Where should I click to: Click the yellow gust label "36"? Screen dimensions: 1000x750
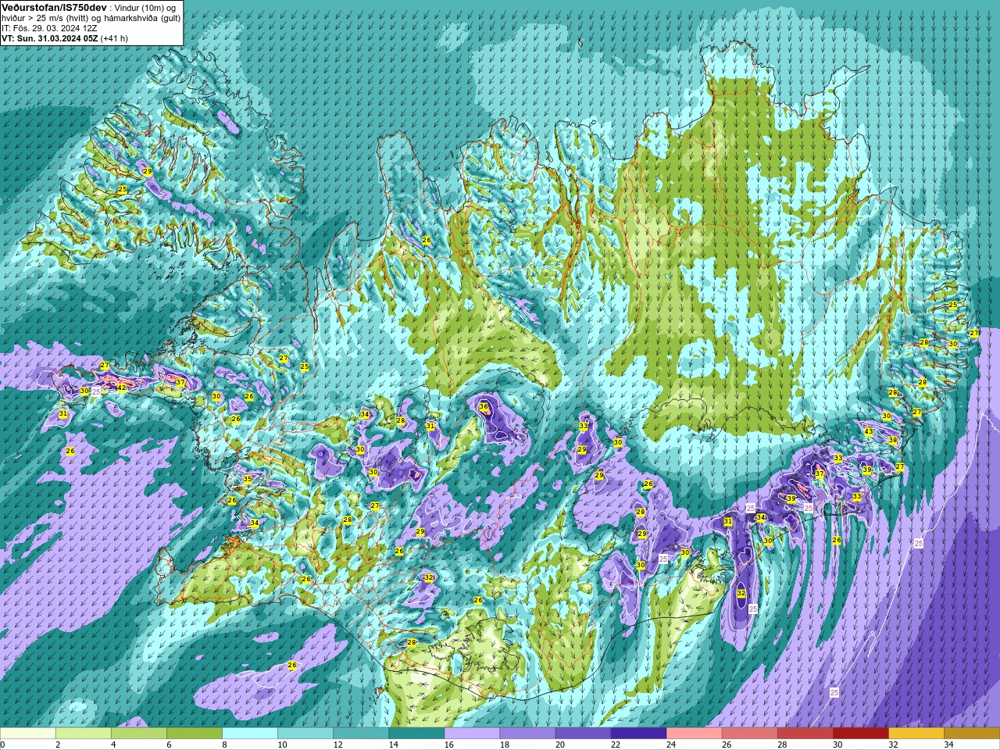[484, 406]
